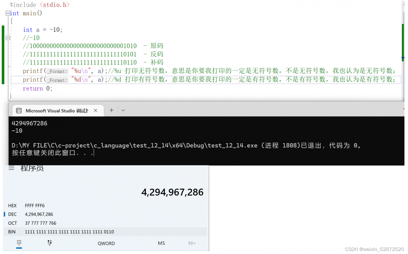Image resolution: width=408 pixels, height=254 pixels.
Task: Click the code line int a = -10;
Action: click(43, 30)
